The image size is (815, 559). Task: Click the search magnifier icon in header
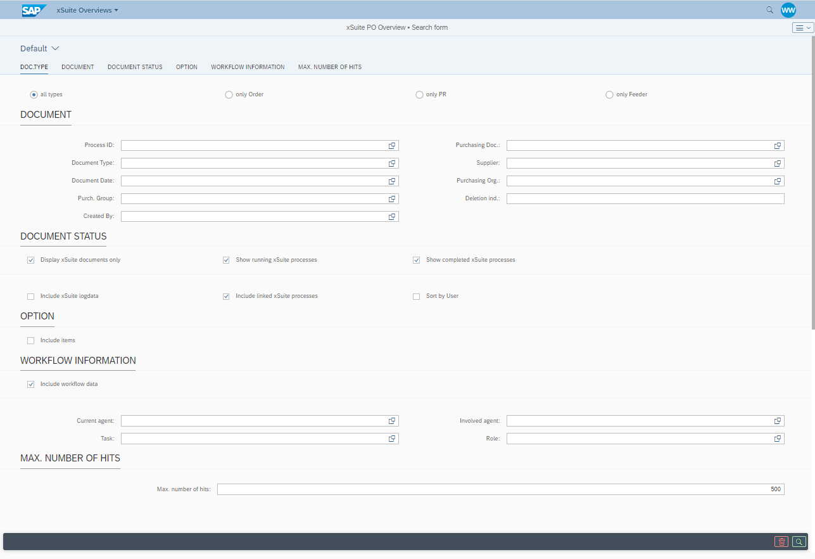coord(769,10)
